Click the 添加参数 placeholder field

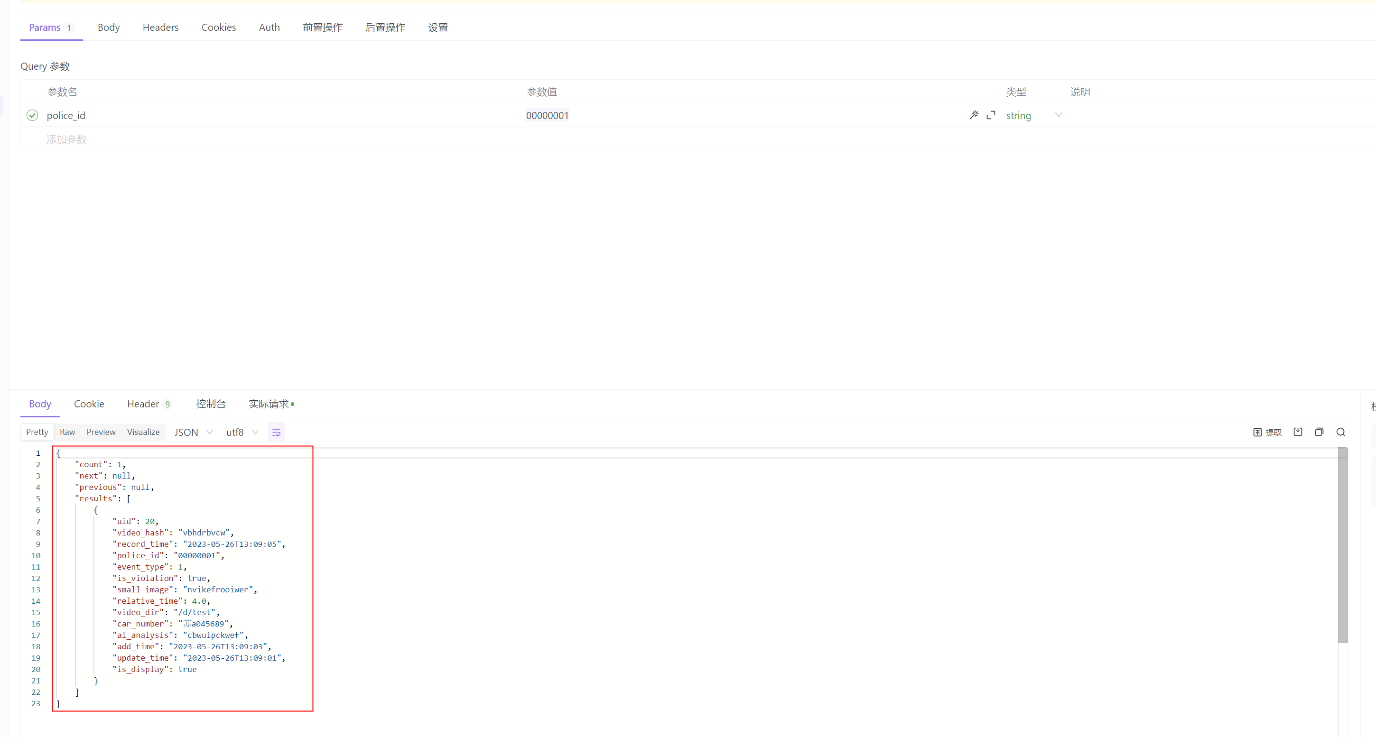tap(66, 139)
